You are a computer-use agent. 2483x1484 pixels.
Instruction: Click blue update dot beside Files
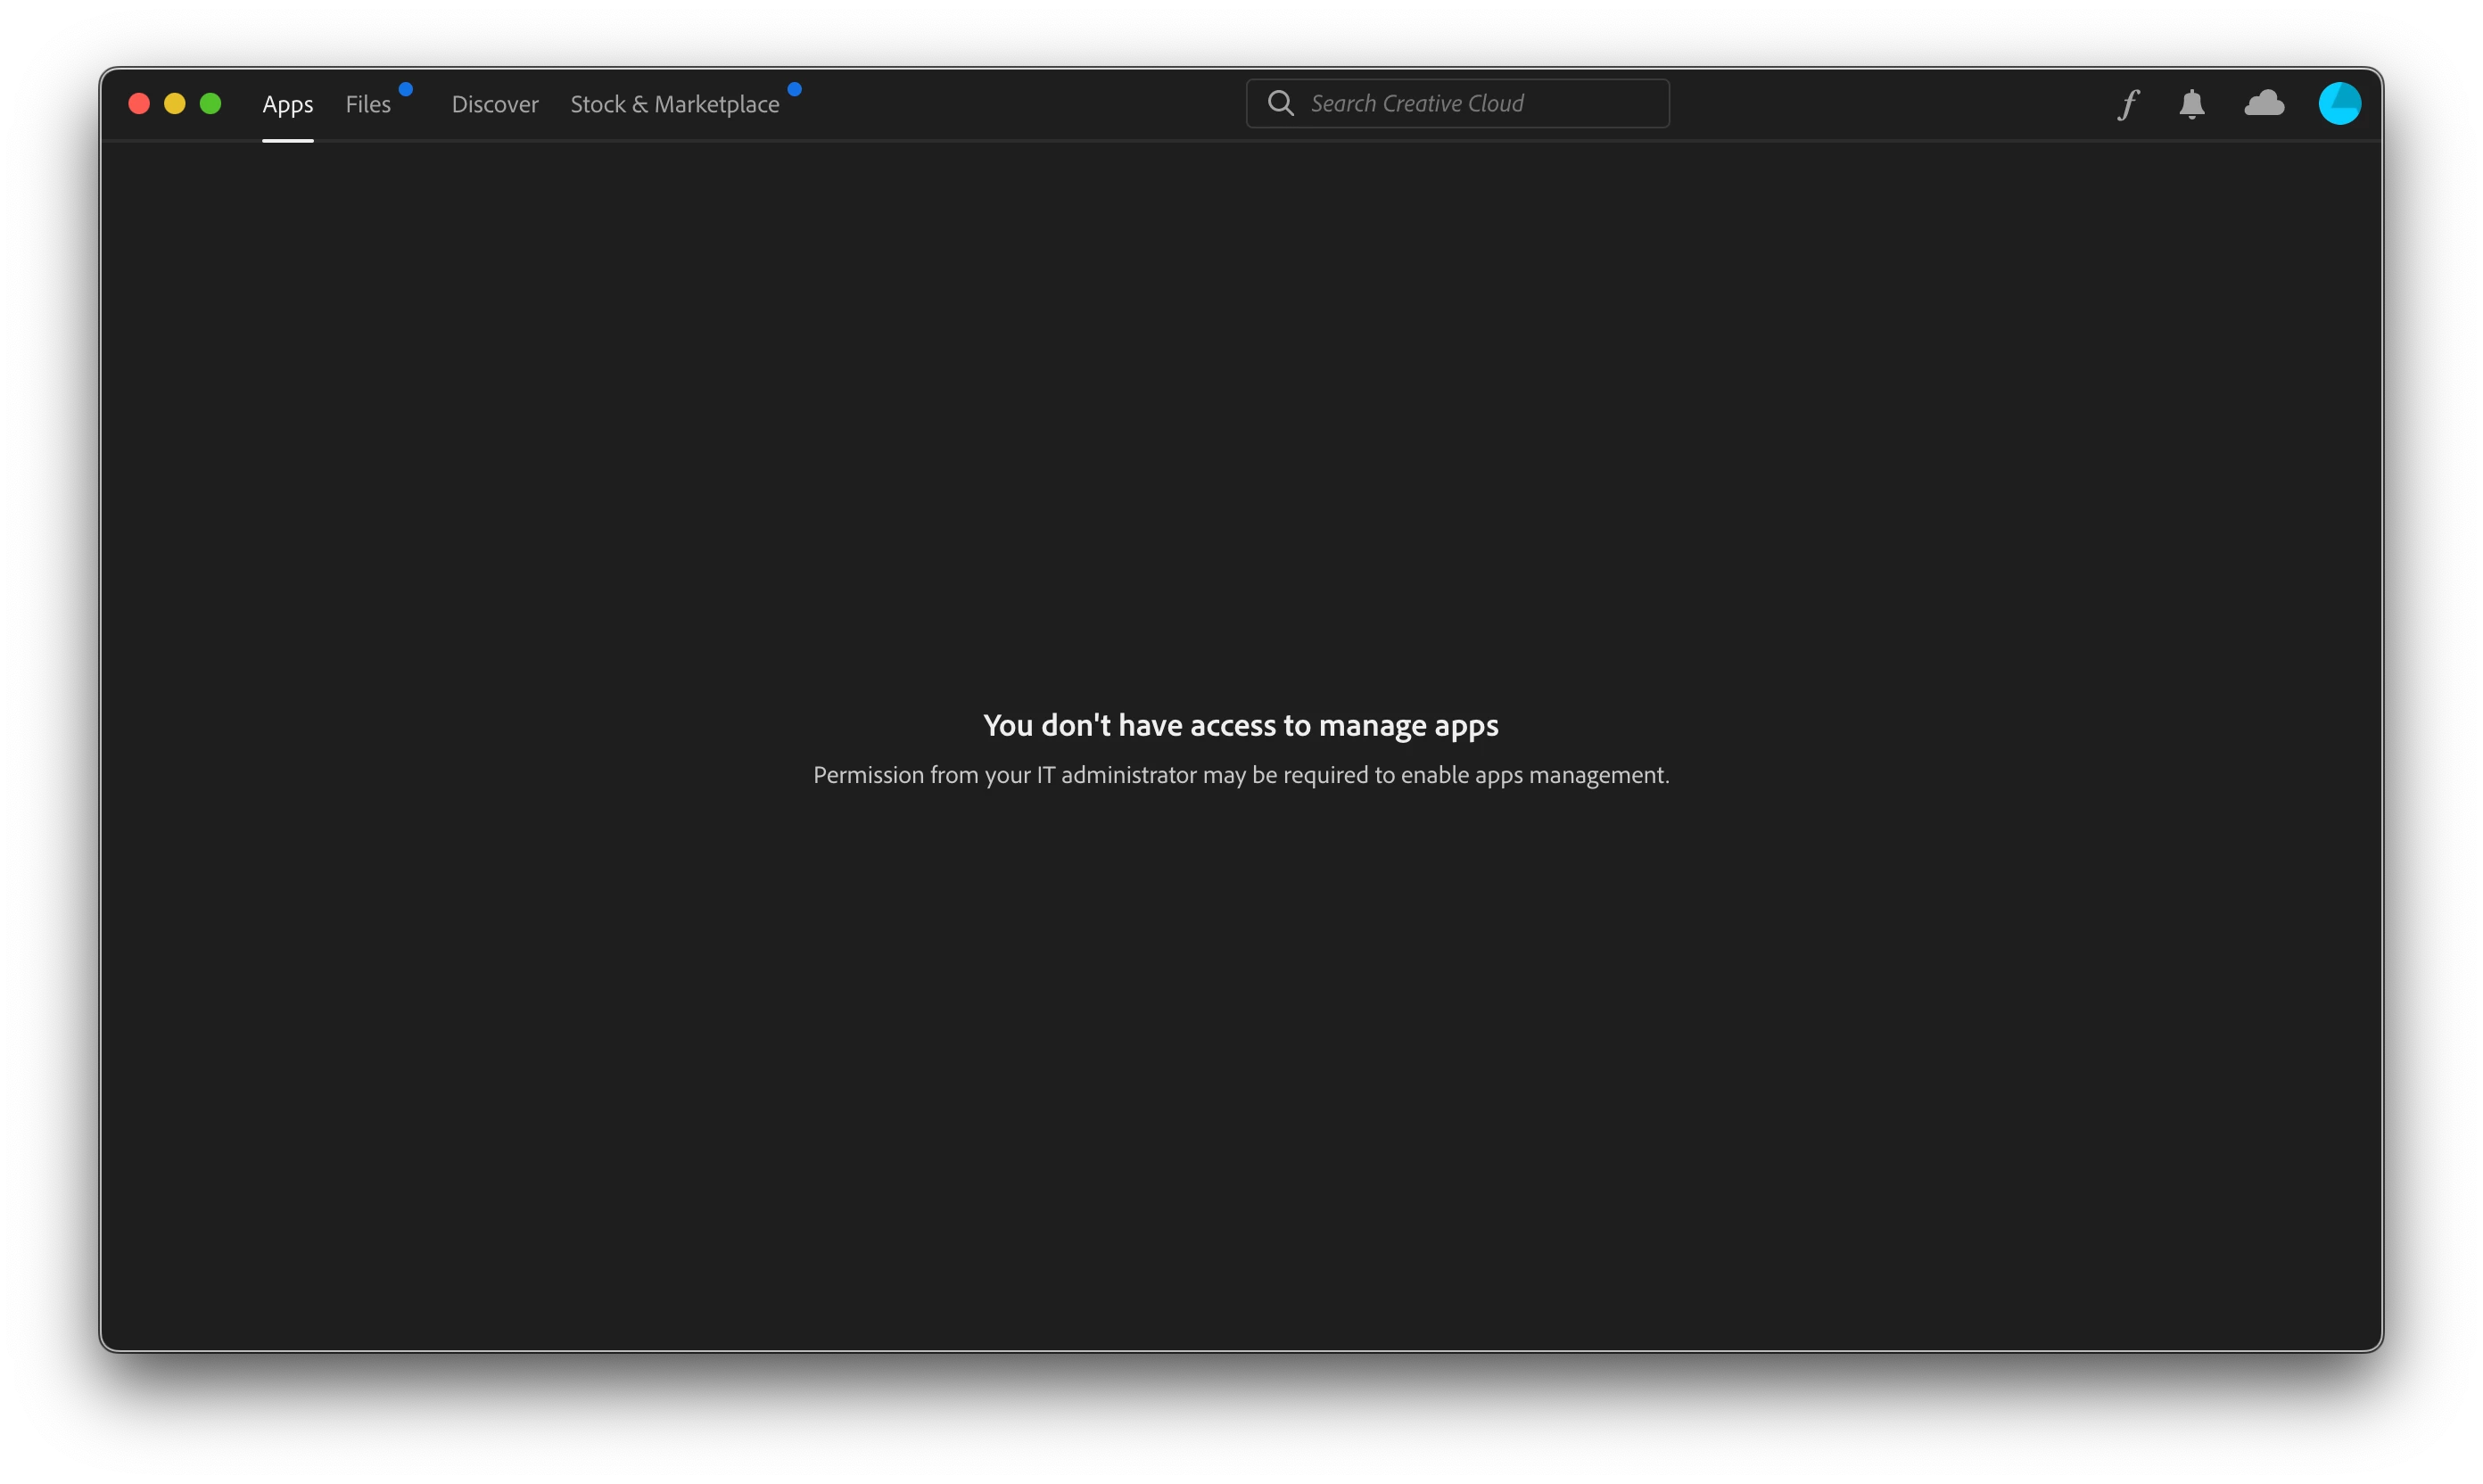coord(406,89)
